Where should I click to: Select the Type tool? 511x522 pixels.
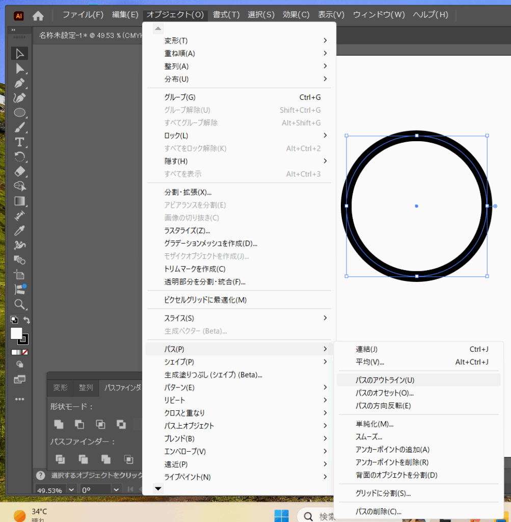click(x=20, y=142)
